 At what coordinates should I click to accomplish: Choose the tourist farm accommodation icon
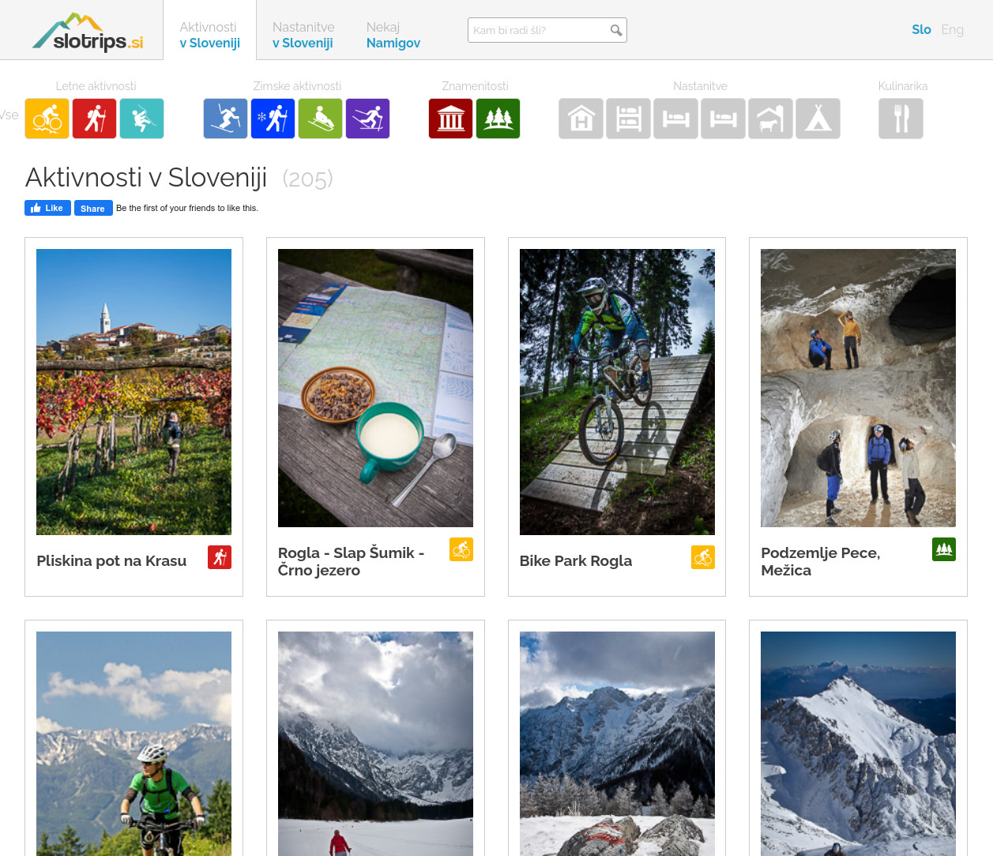(770, 119)
